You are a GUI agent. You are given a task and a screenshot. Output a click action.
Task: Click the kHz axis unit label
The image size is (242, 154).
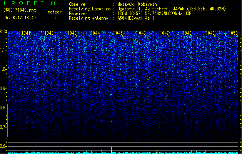3,31
